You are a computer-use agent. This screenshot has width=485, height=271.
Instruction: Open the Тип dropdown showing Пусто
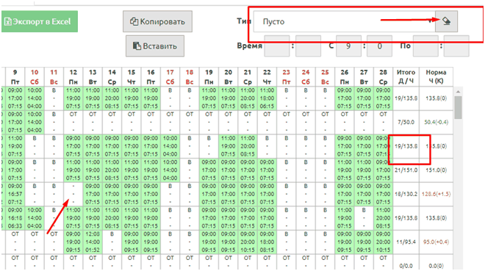[344, 21]
